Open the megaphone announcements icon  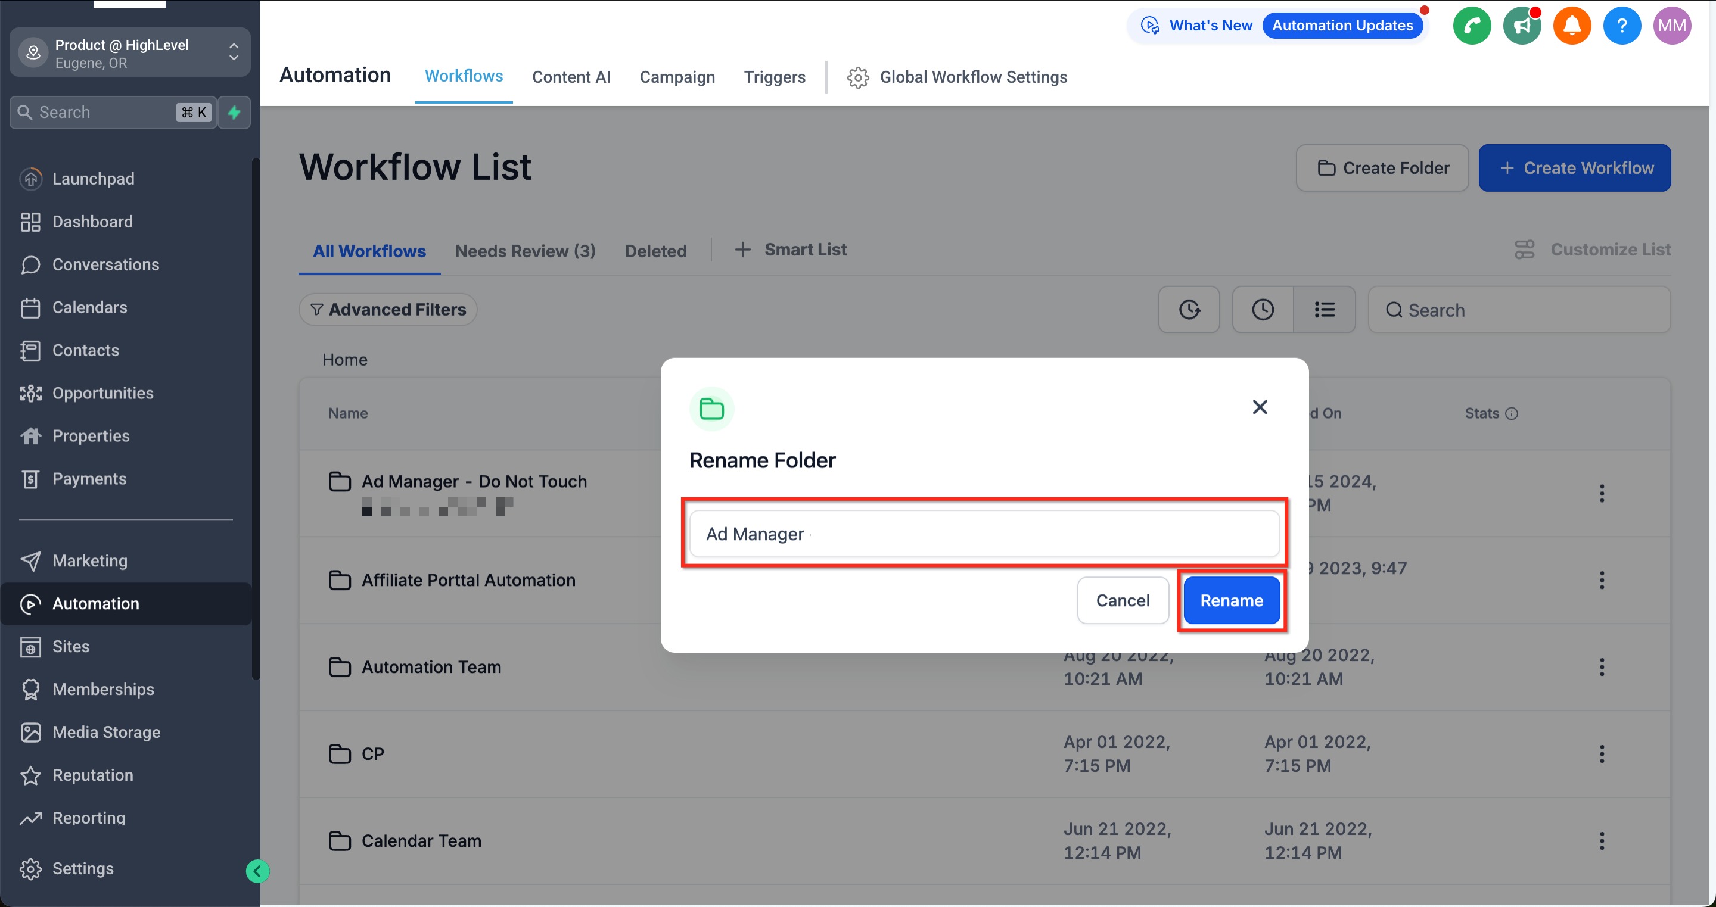pos(1522,26)
